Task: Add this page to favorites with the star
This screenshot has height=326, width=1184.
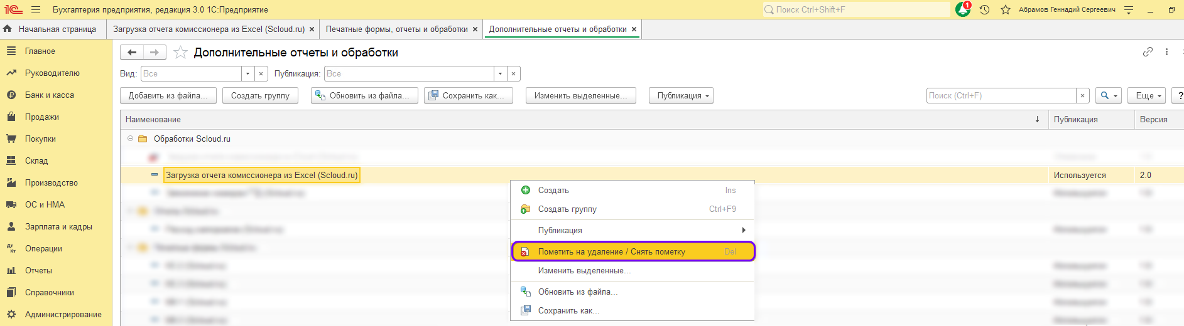Action: (x=180, y=53)
